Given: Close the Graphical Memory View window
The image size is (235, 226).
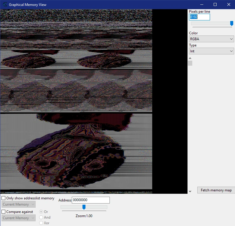Looking at the screenshot, I should 228,4.
